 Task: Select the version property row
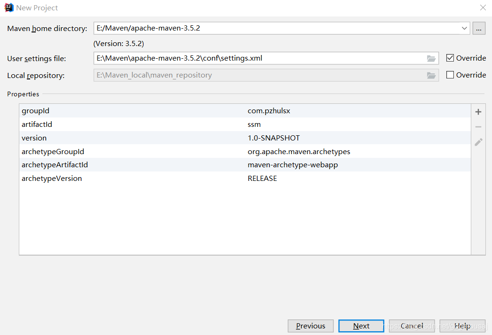245,138
